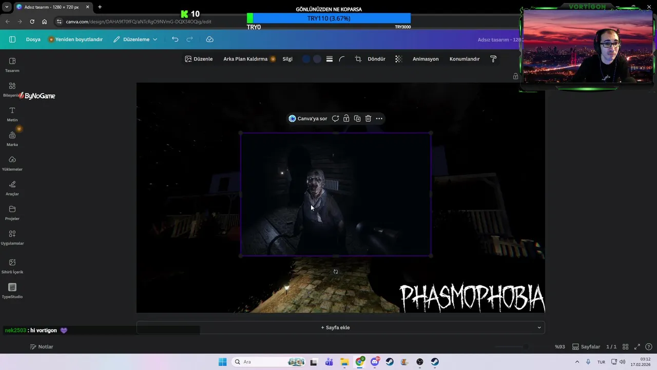The width and height of the screenshot is (657, 370).
Task: Open OBS Studio from the taskbar
Action: click(x=420, y=362)
